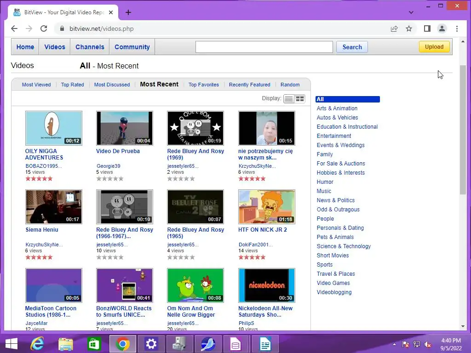
Task: Open Music category
Action: pyautogui.click(x=324, y=191)
